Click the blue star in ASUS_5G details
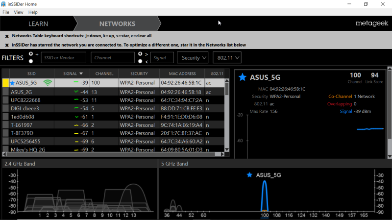The height and width of the screenshot is (220, 392). pos(242,77)
